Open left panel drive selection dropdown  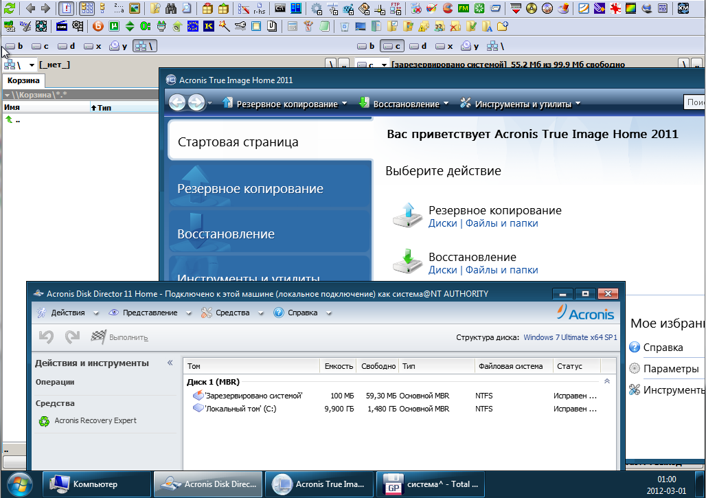click(x=32, y=65)
